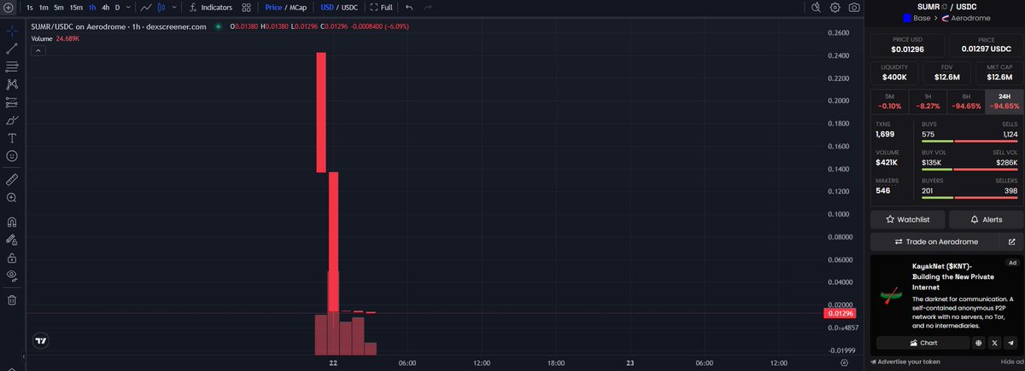The height and width of the screenshot is (371, 1025).
Task: Expand the time interval dropdown arrow
Action: click(x=128, y=8)
